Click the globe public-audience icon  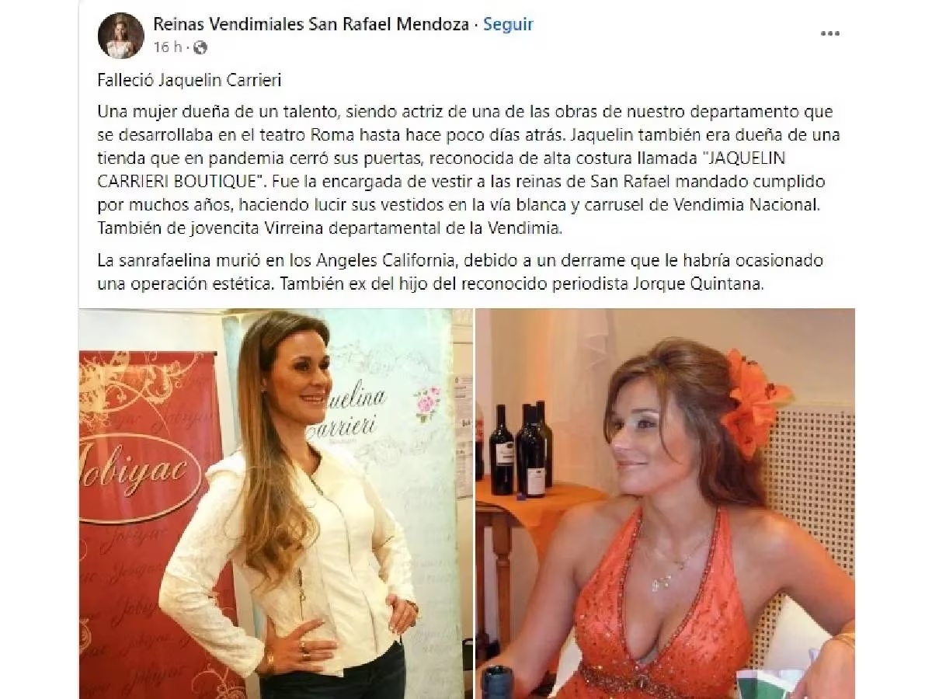click(200, 48)
